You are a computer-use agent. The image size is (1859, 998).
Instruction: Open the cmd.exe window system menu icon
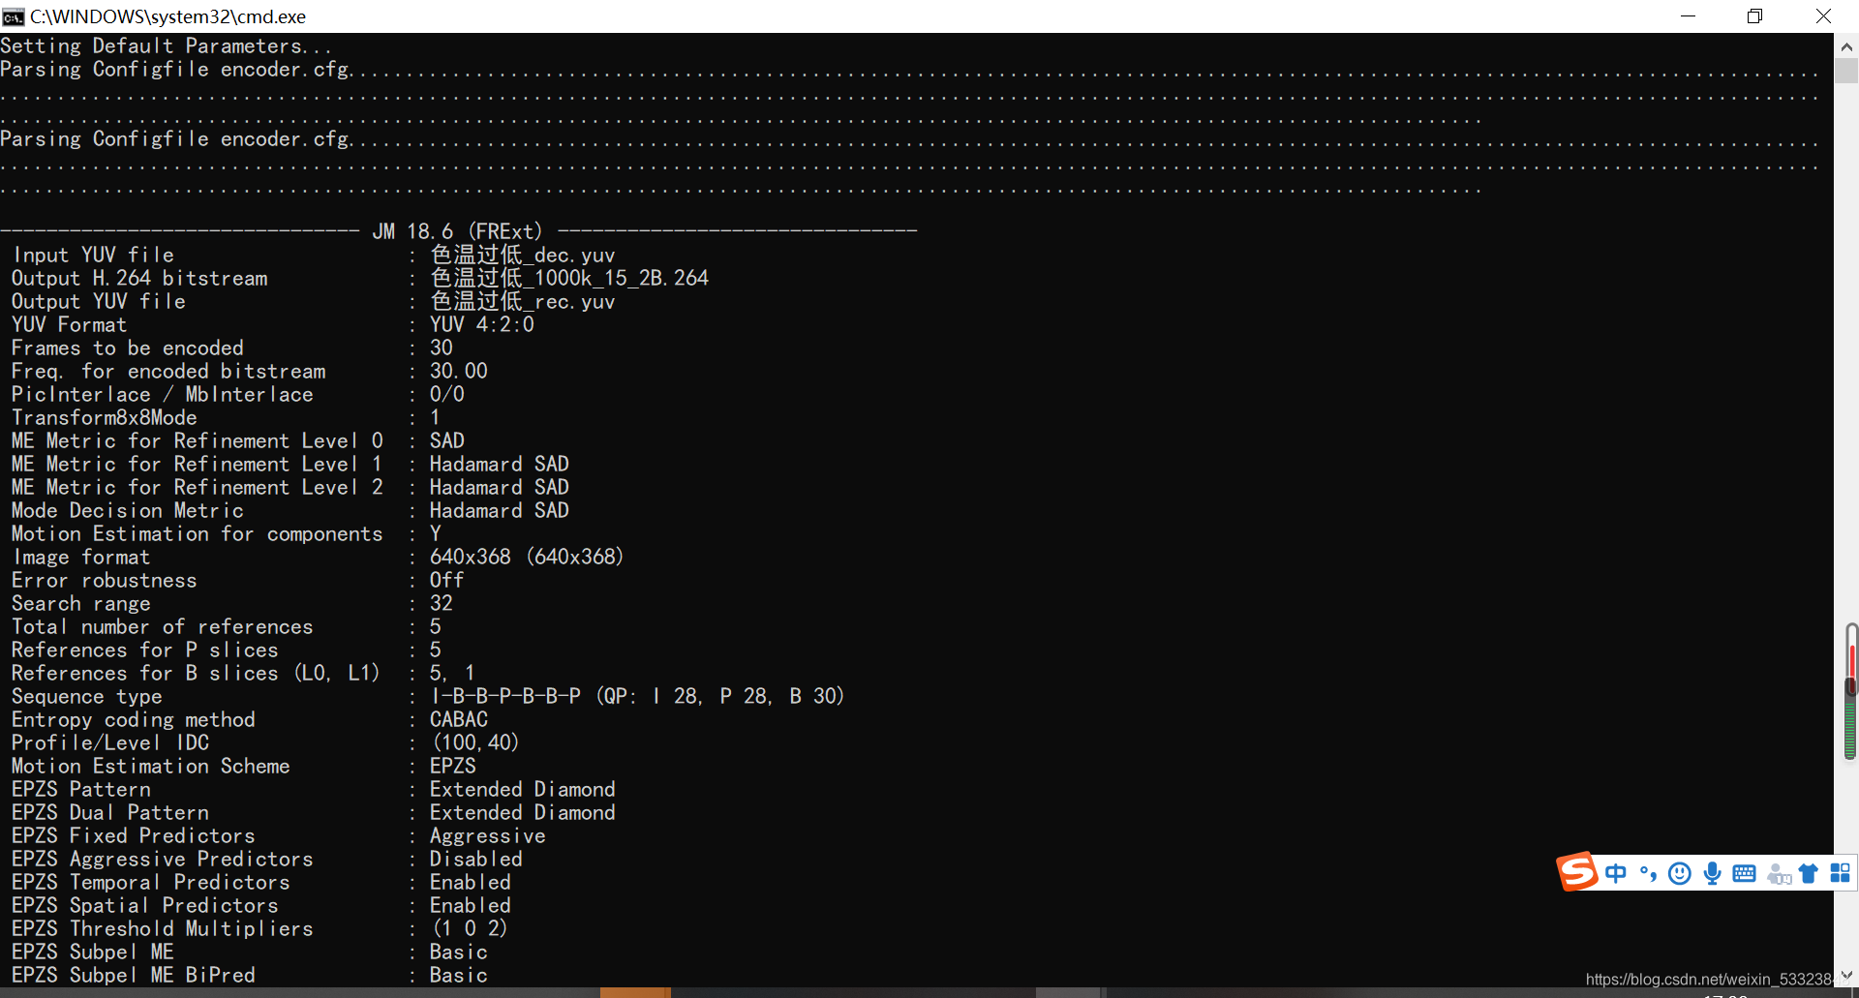(13, 16)
